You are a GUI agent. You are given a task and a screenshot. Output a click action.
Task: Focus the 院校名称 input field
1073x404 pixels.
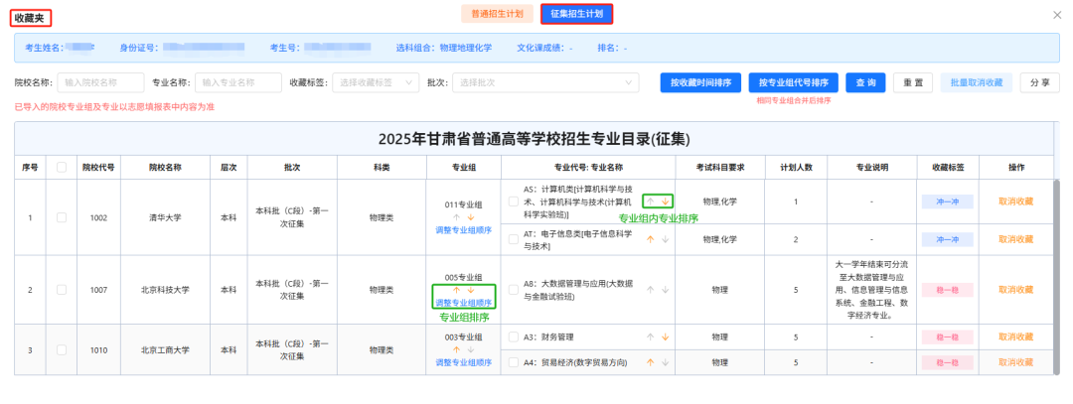pos(100,82)
